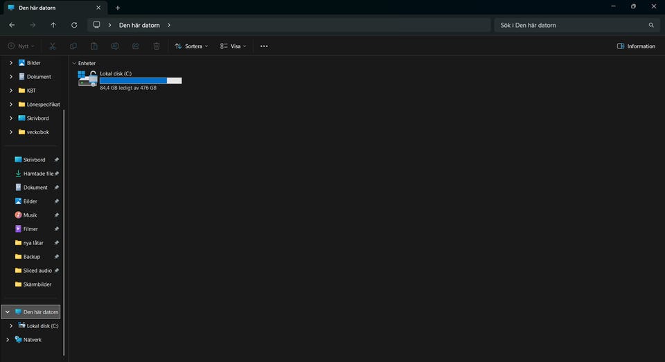Go back with the left arrow button

tap(12, 25)
